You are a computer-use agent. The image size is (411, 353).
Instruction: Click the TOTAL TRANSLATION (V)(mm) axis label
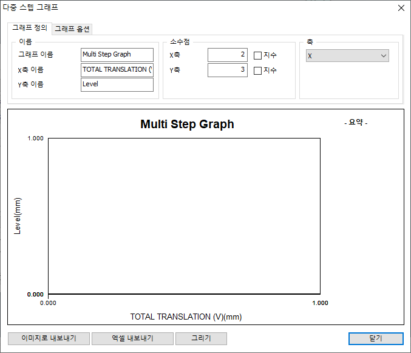pos(186,317)
